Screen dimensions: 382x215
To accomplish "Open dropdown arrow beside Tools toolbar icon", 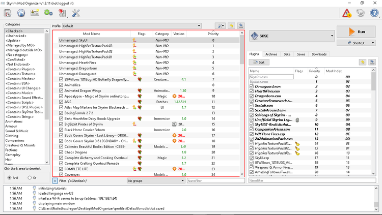I will pyautogui.click(x=67, y=16).
